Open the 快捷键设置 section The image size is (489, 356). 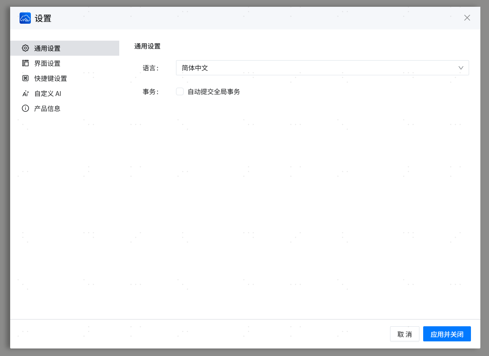click(x=50, y=78)
